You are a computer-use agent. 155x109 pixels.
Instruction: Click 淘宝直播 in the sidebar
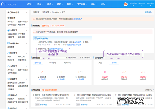coord(11,47)
